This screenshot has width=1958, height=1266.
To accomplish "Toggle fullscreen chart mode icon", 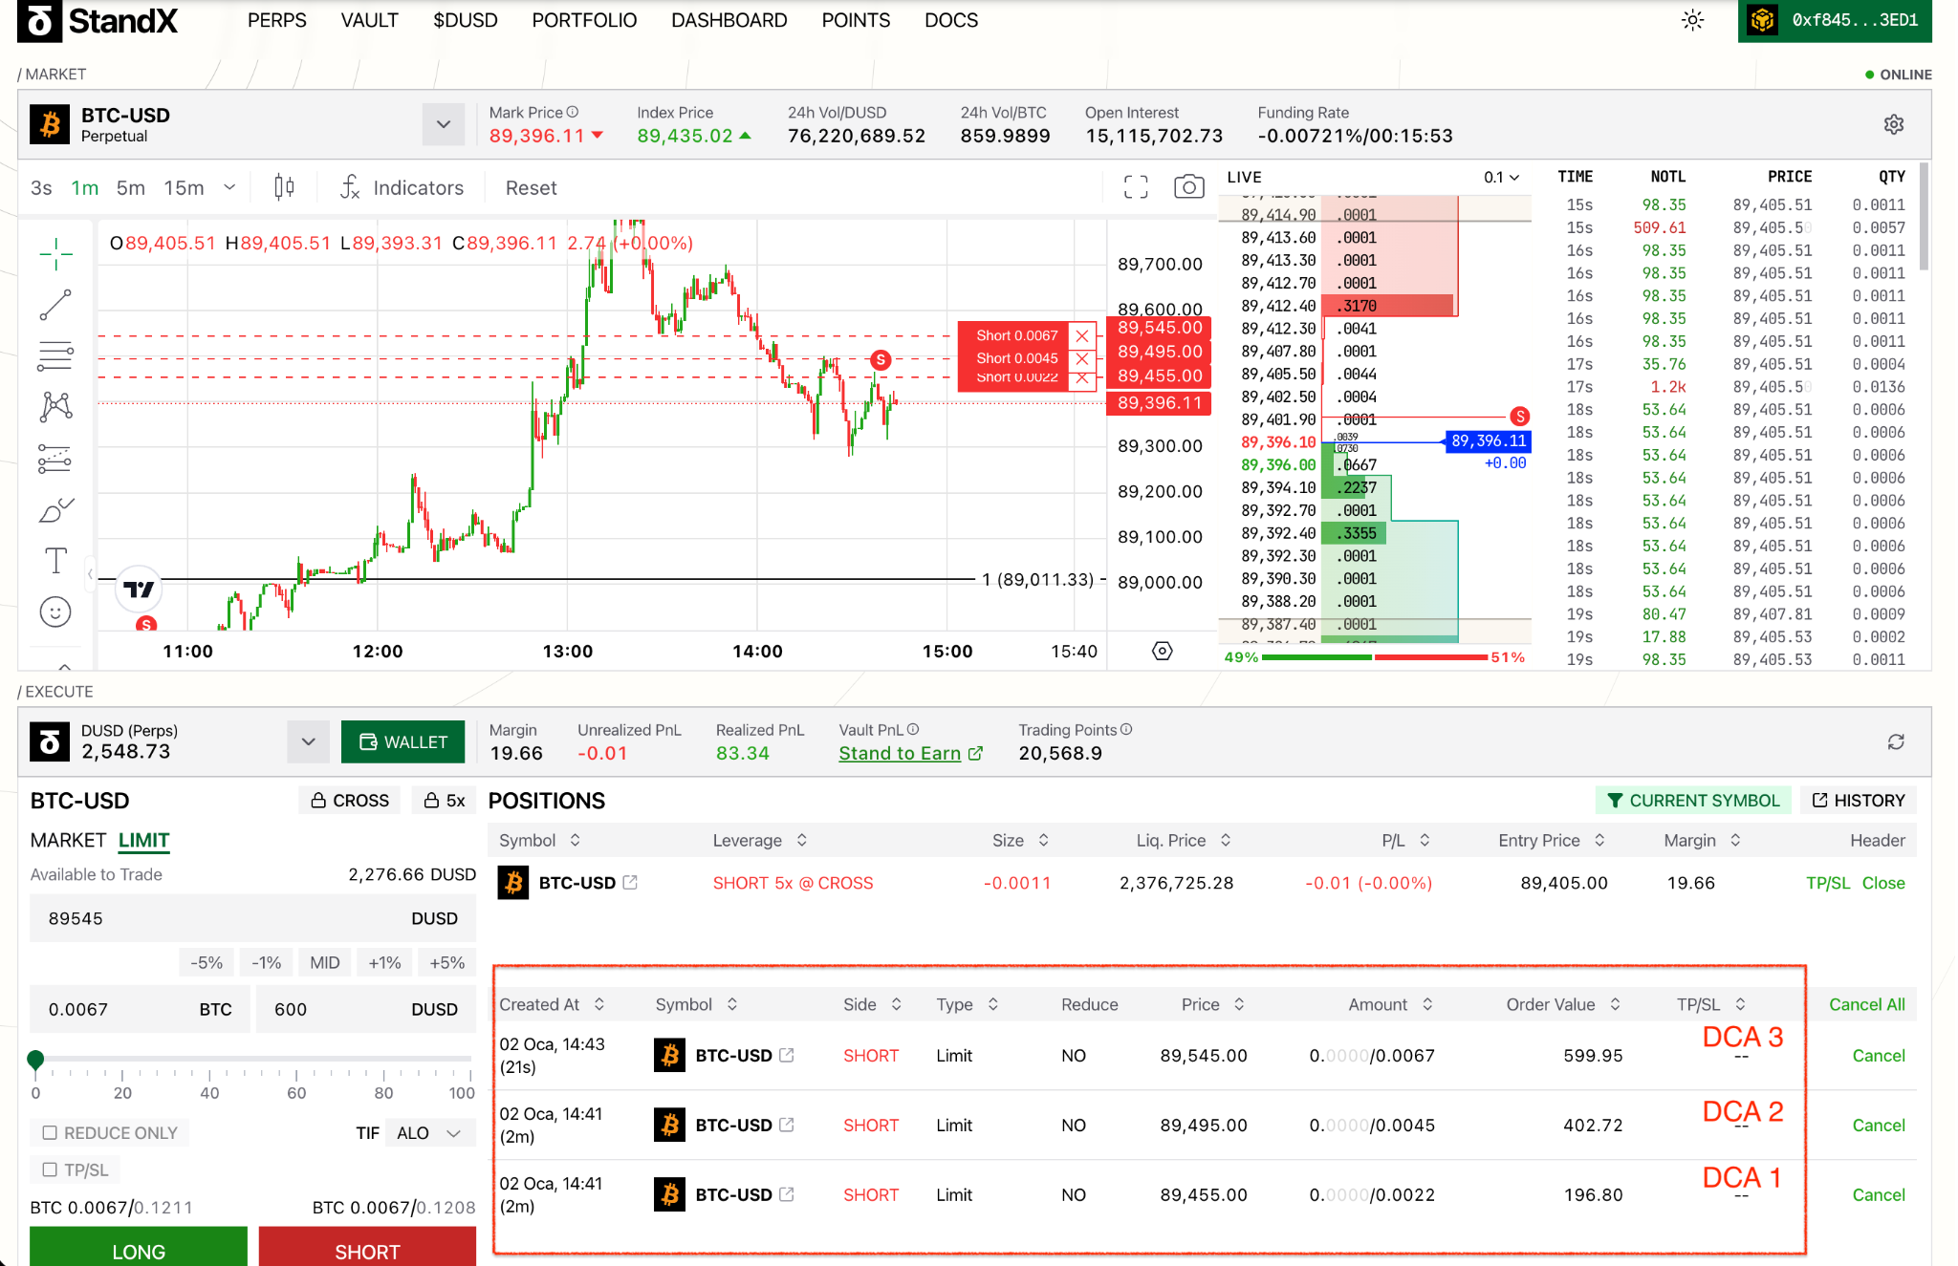I will pos(1136,187).
